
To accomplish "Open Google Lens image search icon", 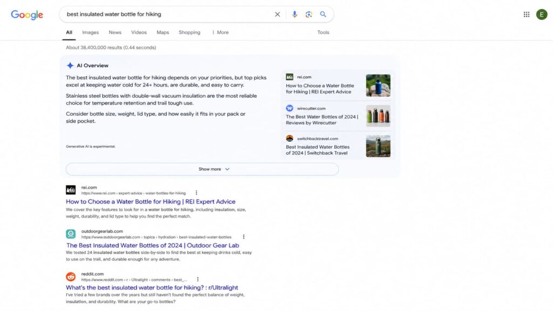I will (x=308, y=15).
